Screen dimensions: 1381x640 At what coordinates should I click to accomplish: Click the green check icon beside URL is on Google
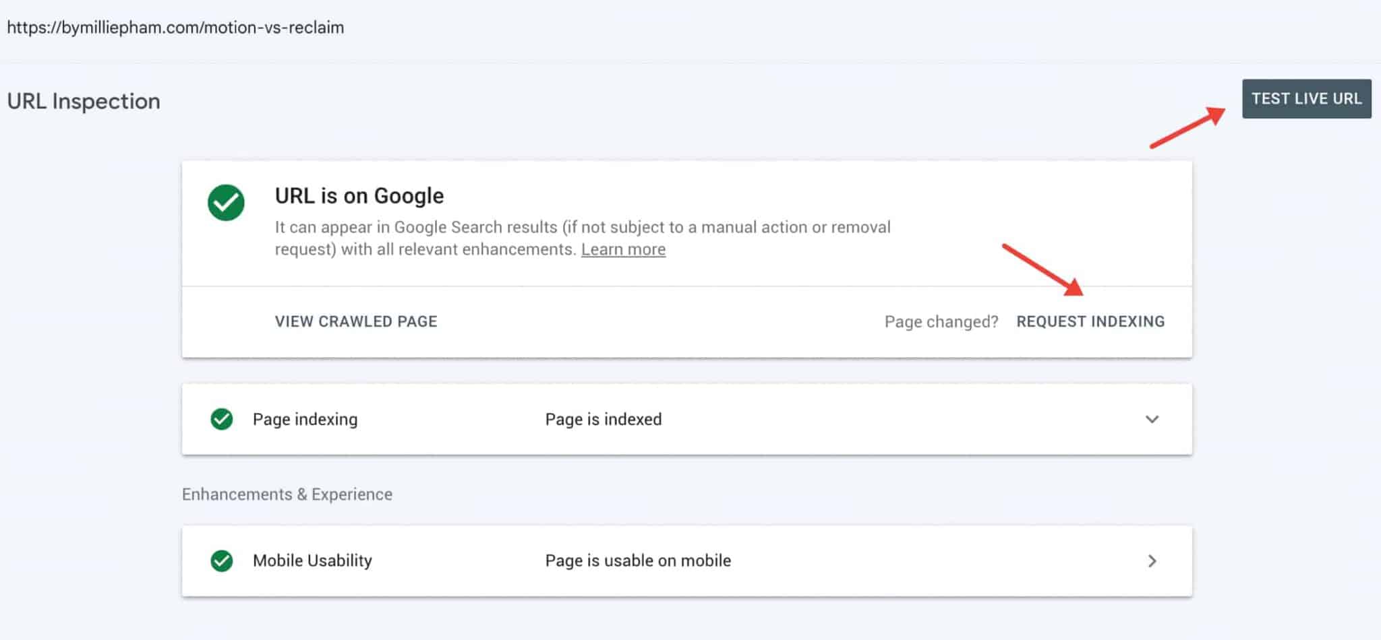point(226,203)
